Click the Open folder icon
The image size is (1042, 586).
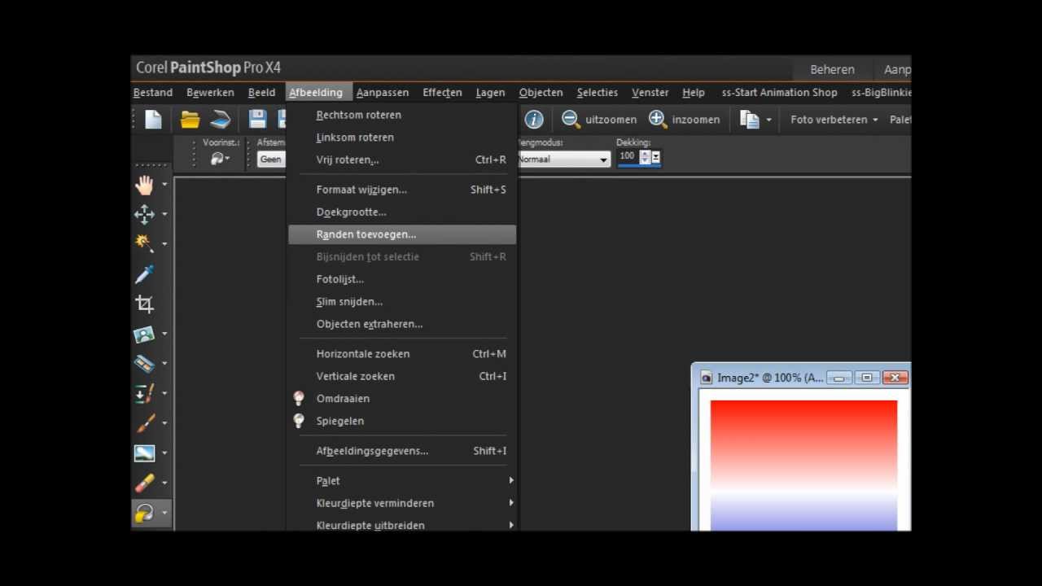[x=190, y=120]
